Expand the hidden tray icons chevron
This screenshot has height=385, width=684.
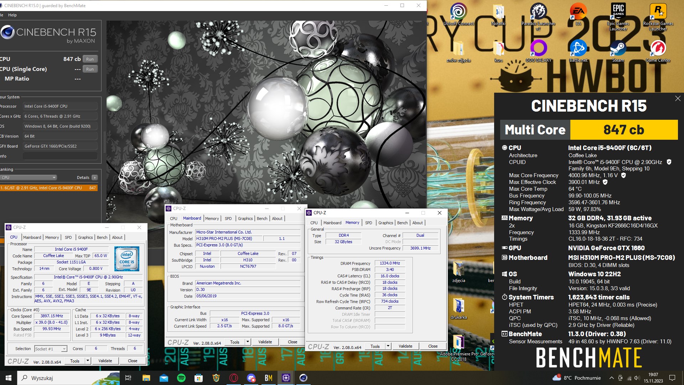tap(611, 378)
